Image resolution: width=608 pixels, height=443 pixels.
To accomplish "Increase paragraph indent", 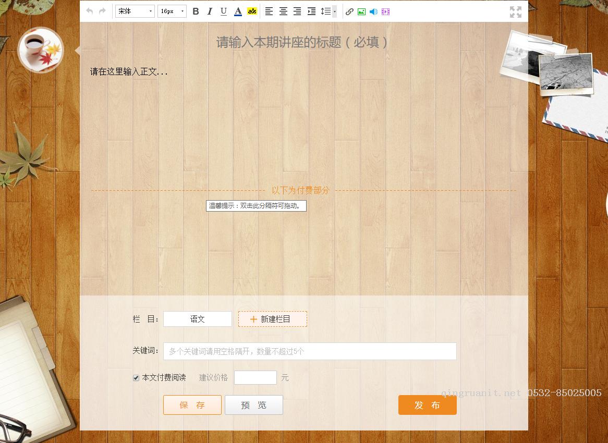I will pos(311,11).
